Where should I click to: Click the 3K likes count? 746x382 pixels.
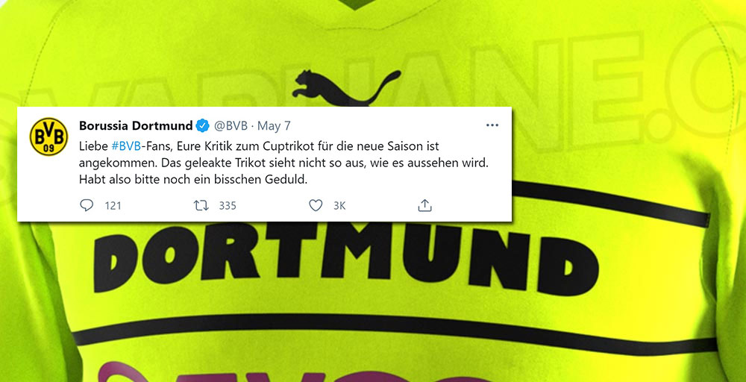pyautogui.click(x=339, y=205)
